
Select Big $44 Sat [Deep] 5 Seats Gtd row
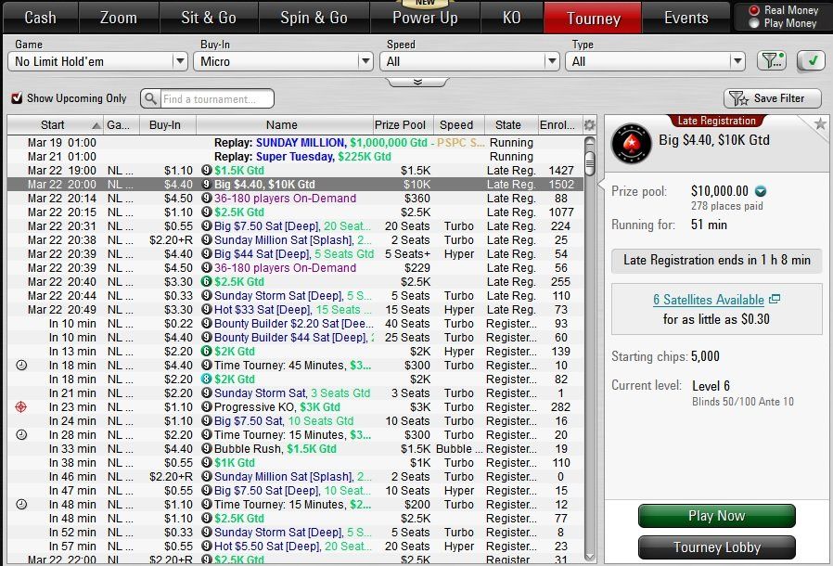click(295, 254)
